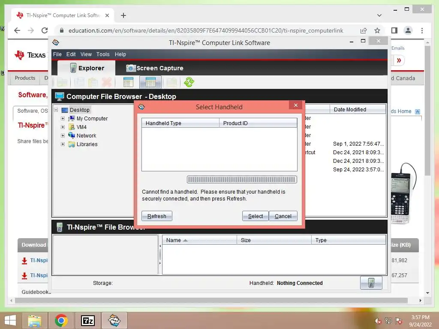This screenshot has width=439, height=329.
Task: Open the Tools menu
Action: 103,54
